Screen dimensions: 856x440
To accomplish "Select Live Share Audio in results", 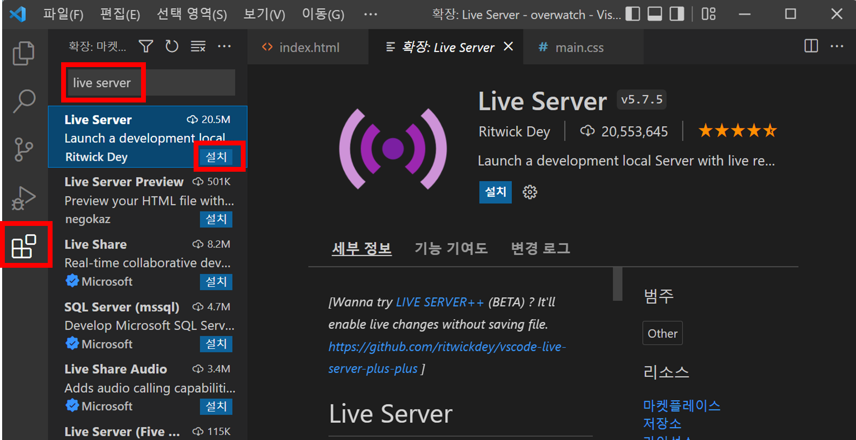I will [x=147, y=387].
